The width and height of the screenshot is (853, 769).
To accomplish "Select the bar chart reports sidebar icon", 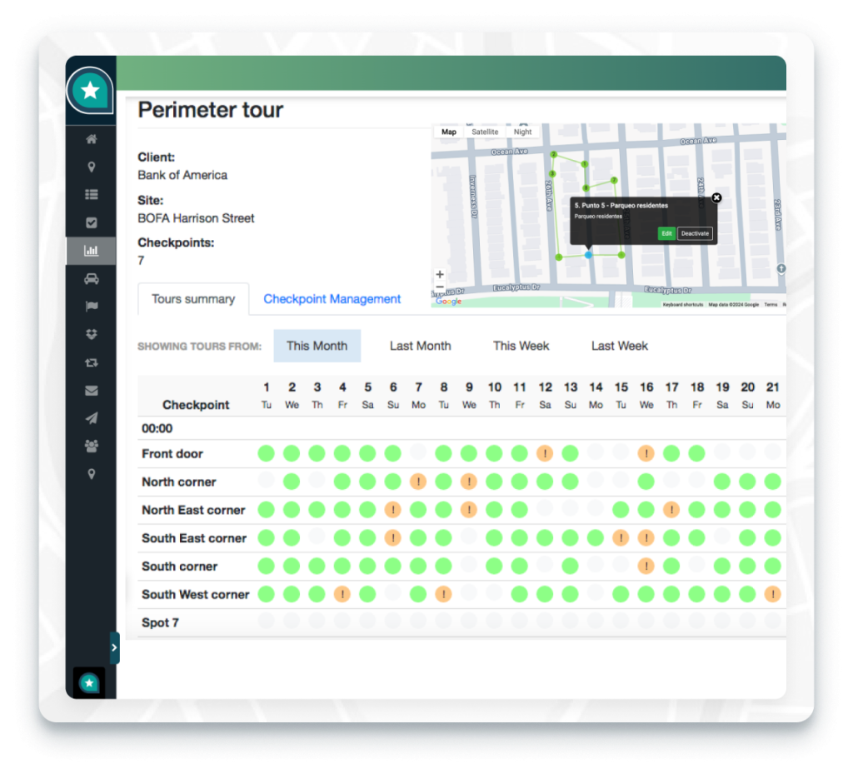I will click(x=91, y=251).
